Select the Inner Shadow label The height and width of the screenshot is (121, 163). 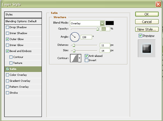click(x=18, y=33)
